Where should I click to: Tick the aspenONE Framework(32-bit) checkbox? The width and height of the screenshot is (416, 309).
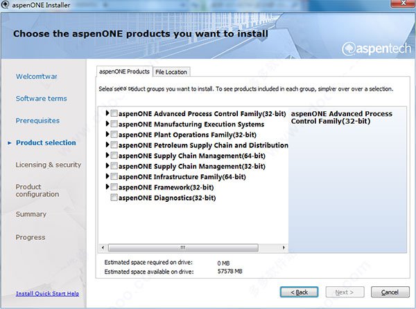tap(114, 187)
